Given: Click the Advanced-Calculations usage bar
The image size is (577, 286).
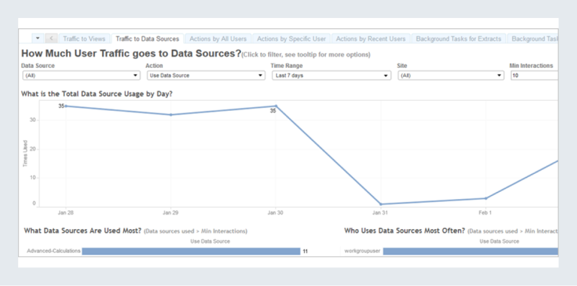Looking at the screenshot, I should pos(191,251).
